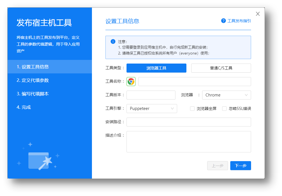Expand the Puppeteer engine dropdown
This screenshot has width=282, height=196.
pos(152,109)
